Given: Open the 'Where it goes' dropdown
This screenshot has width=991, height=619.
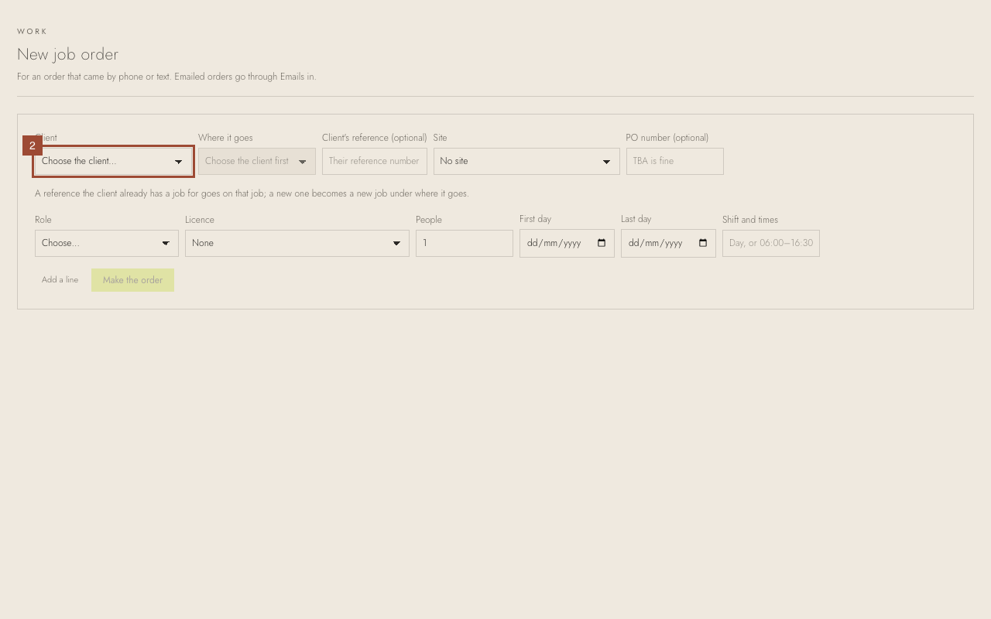Looking at the screenshot, I should coord(257,161).
